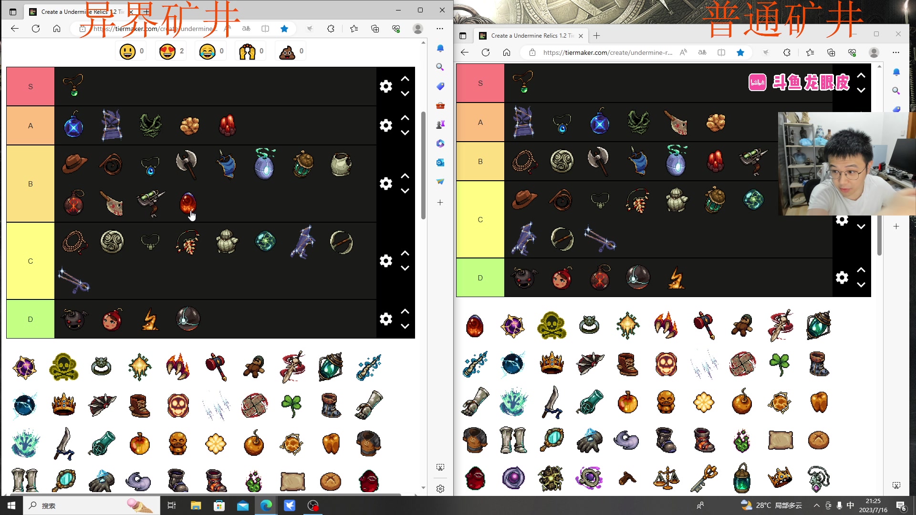Image resolution: width=916 pixels, height=515 pixels.
Task: Open Microsoft Store from the taskbar
Action: [219, 505]
